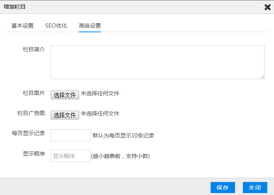The width and height of the screenshot is (274, 195).
Task: Switch to the 基本设置 tab
Action: click(x=22, y=26)
